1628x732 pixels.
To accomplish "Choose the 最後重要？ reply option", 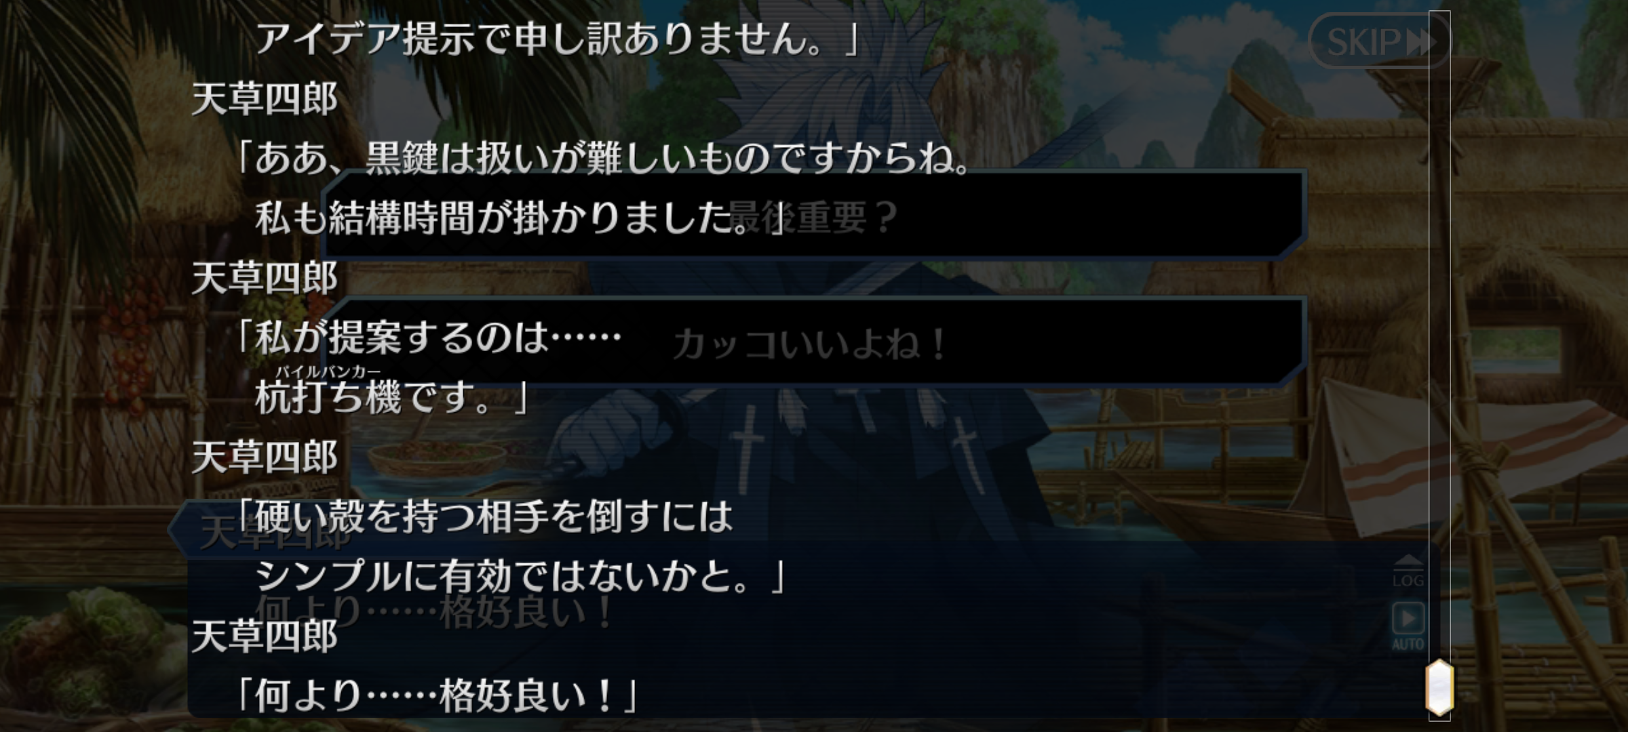I will click(x=814, y=216).
